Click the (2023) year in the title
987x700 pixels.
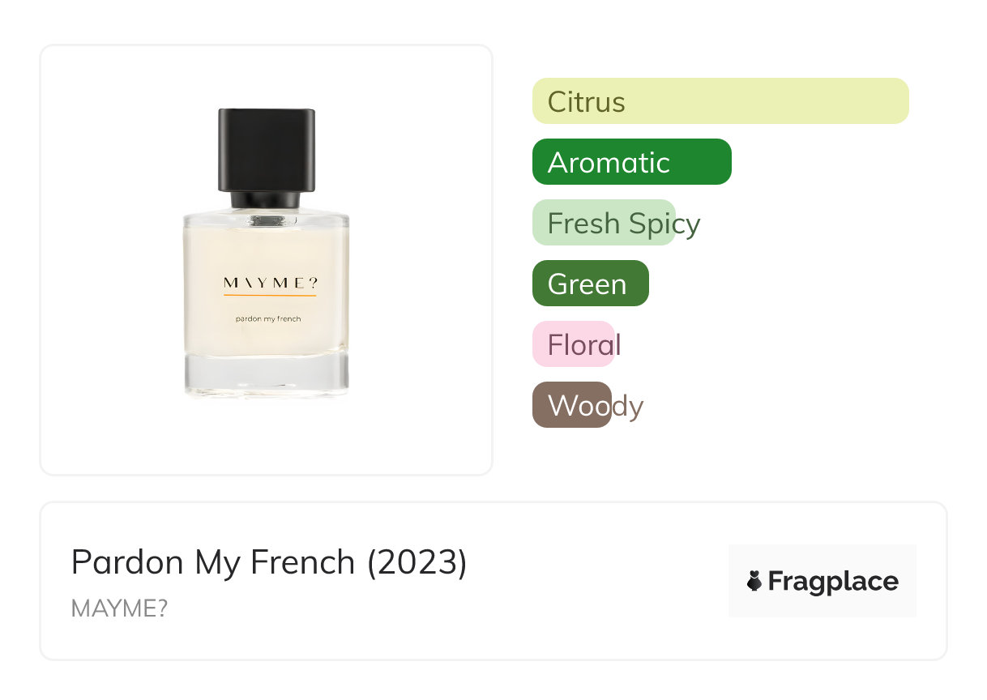tap(417, 562)
